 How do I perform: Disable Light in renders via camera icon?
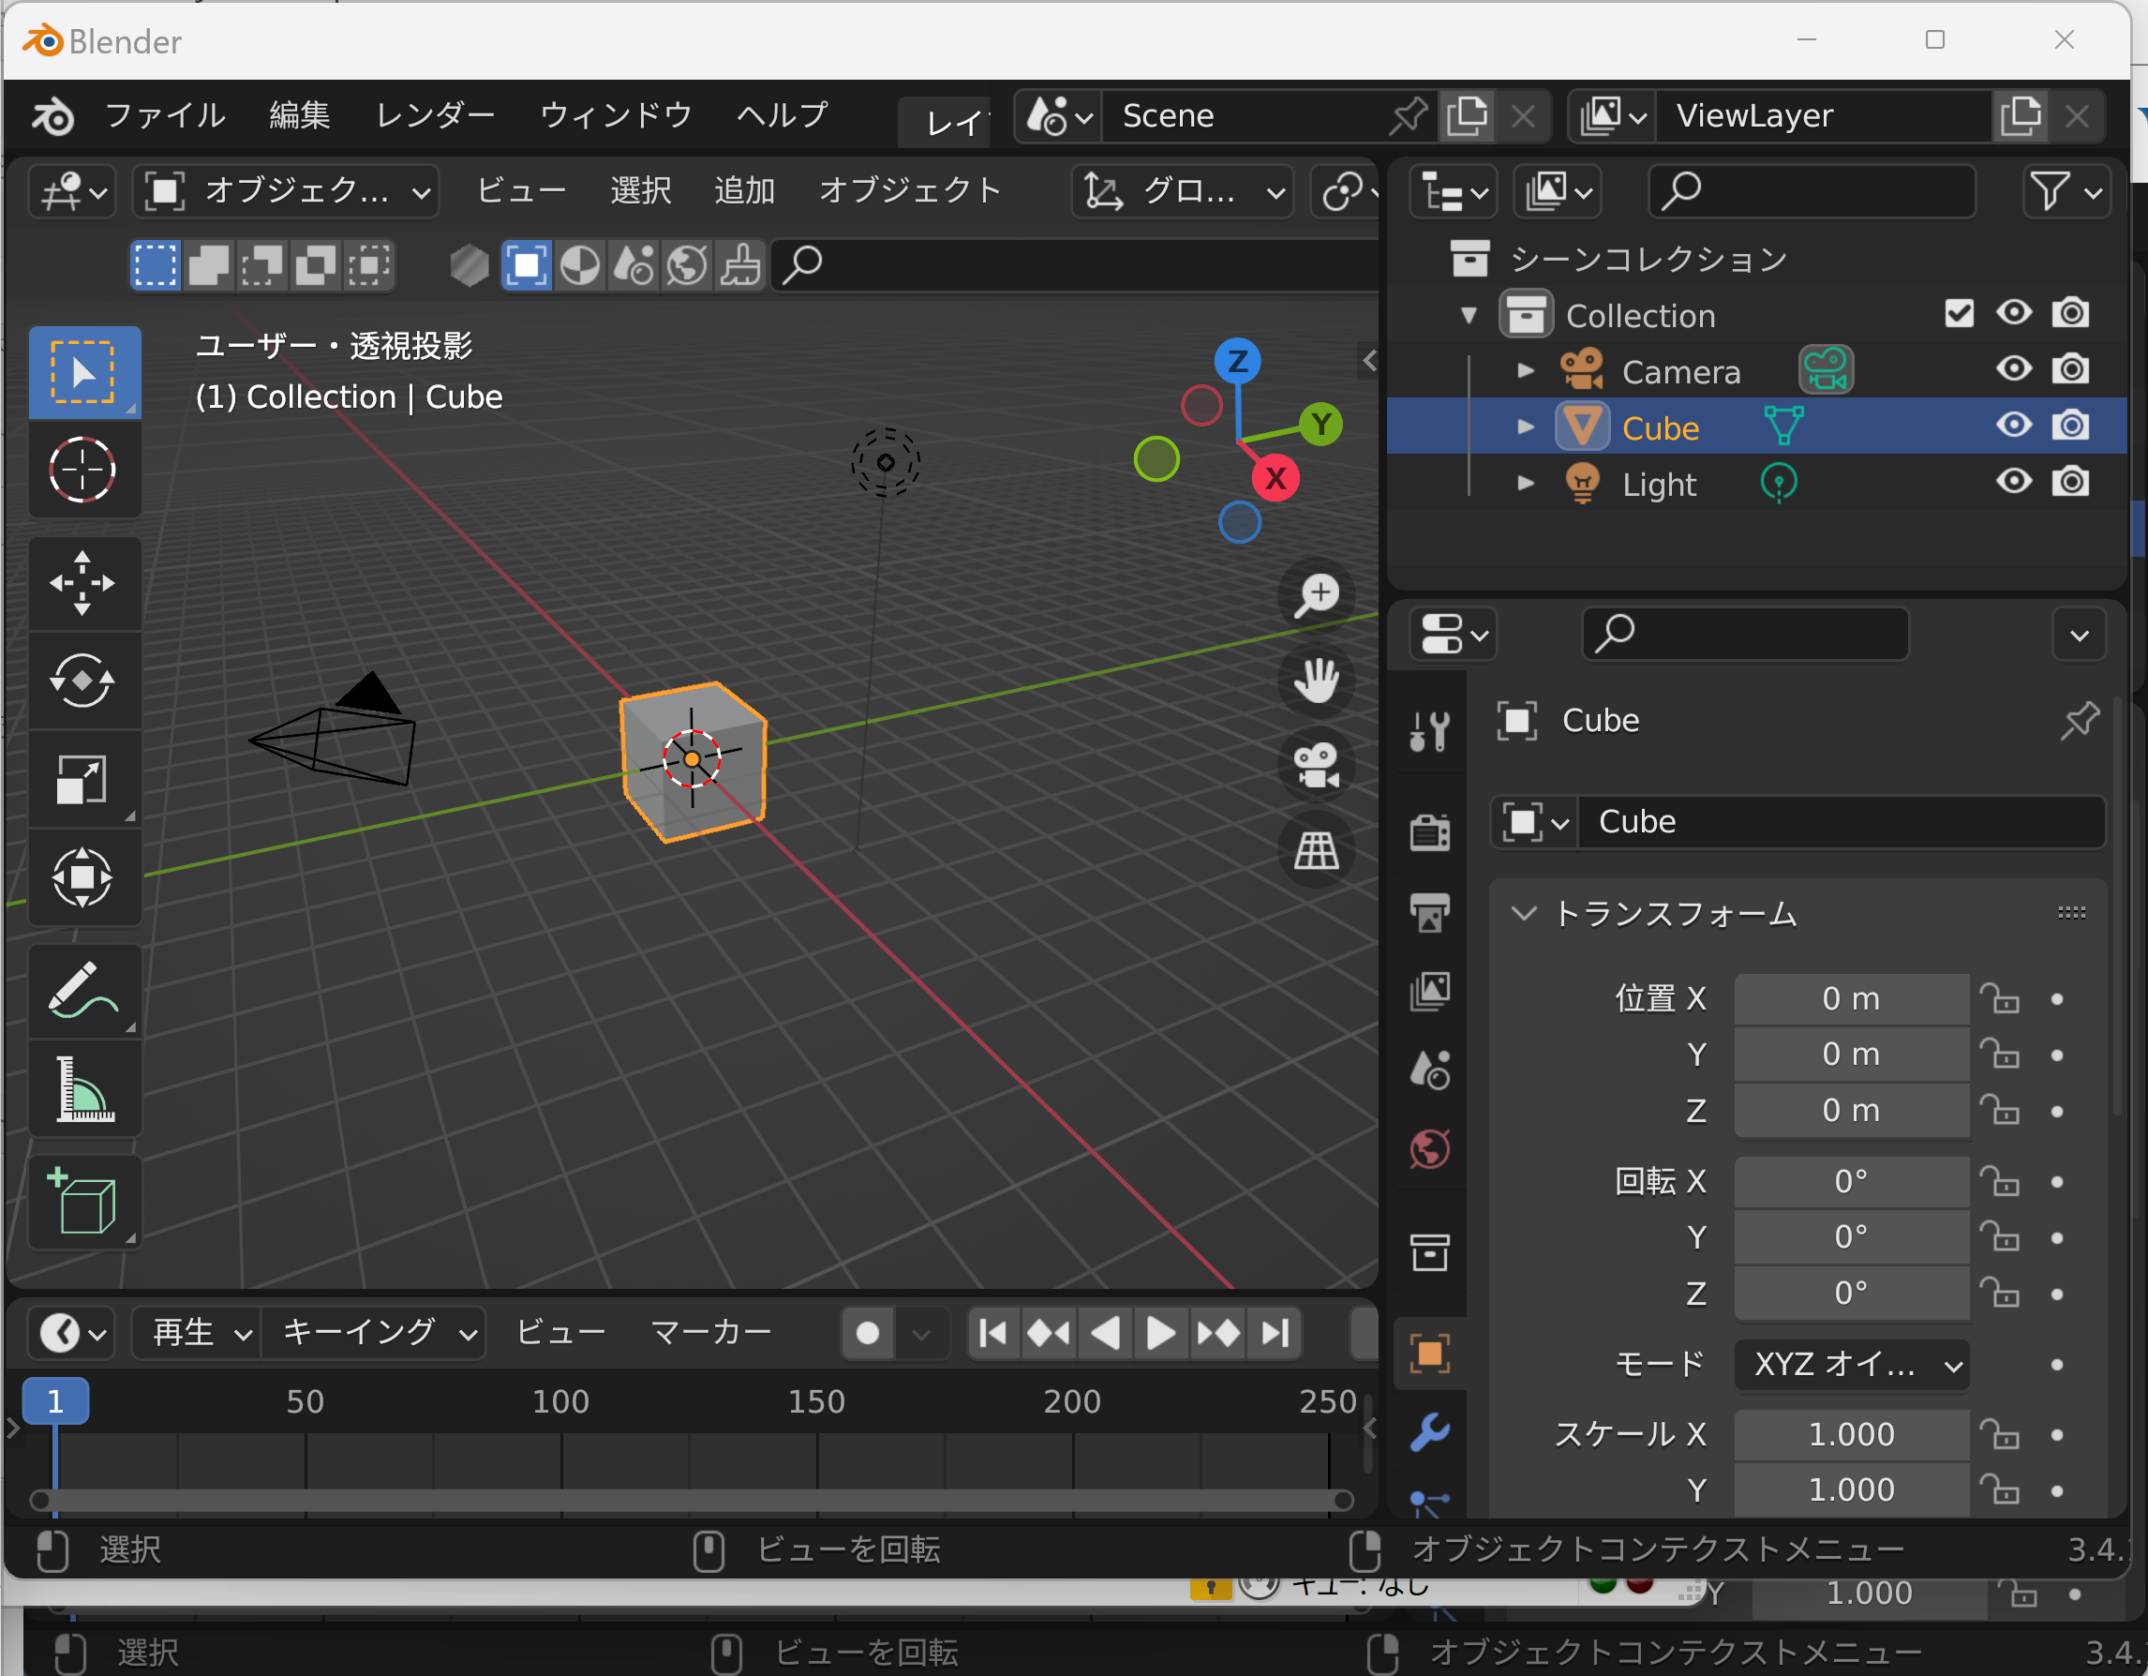pyautogui.click(x=2070, y=482)
